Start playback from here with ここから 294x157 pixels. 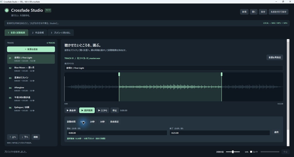pos(102,110)
